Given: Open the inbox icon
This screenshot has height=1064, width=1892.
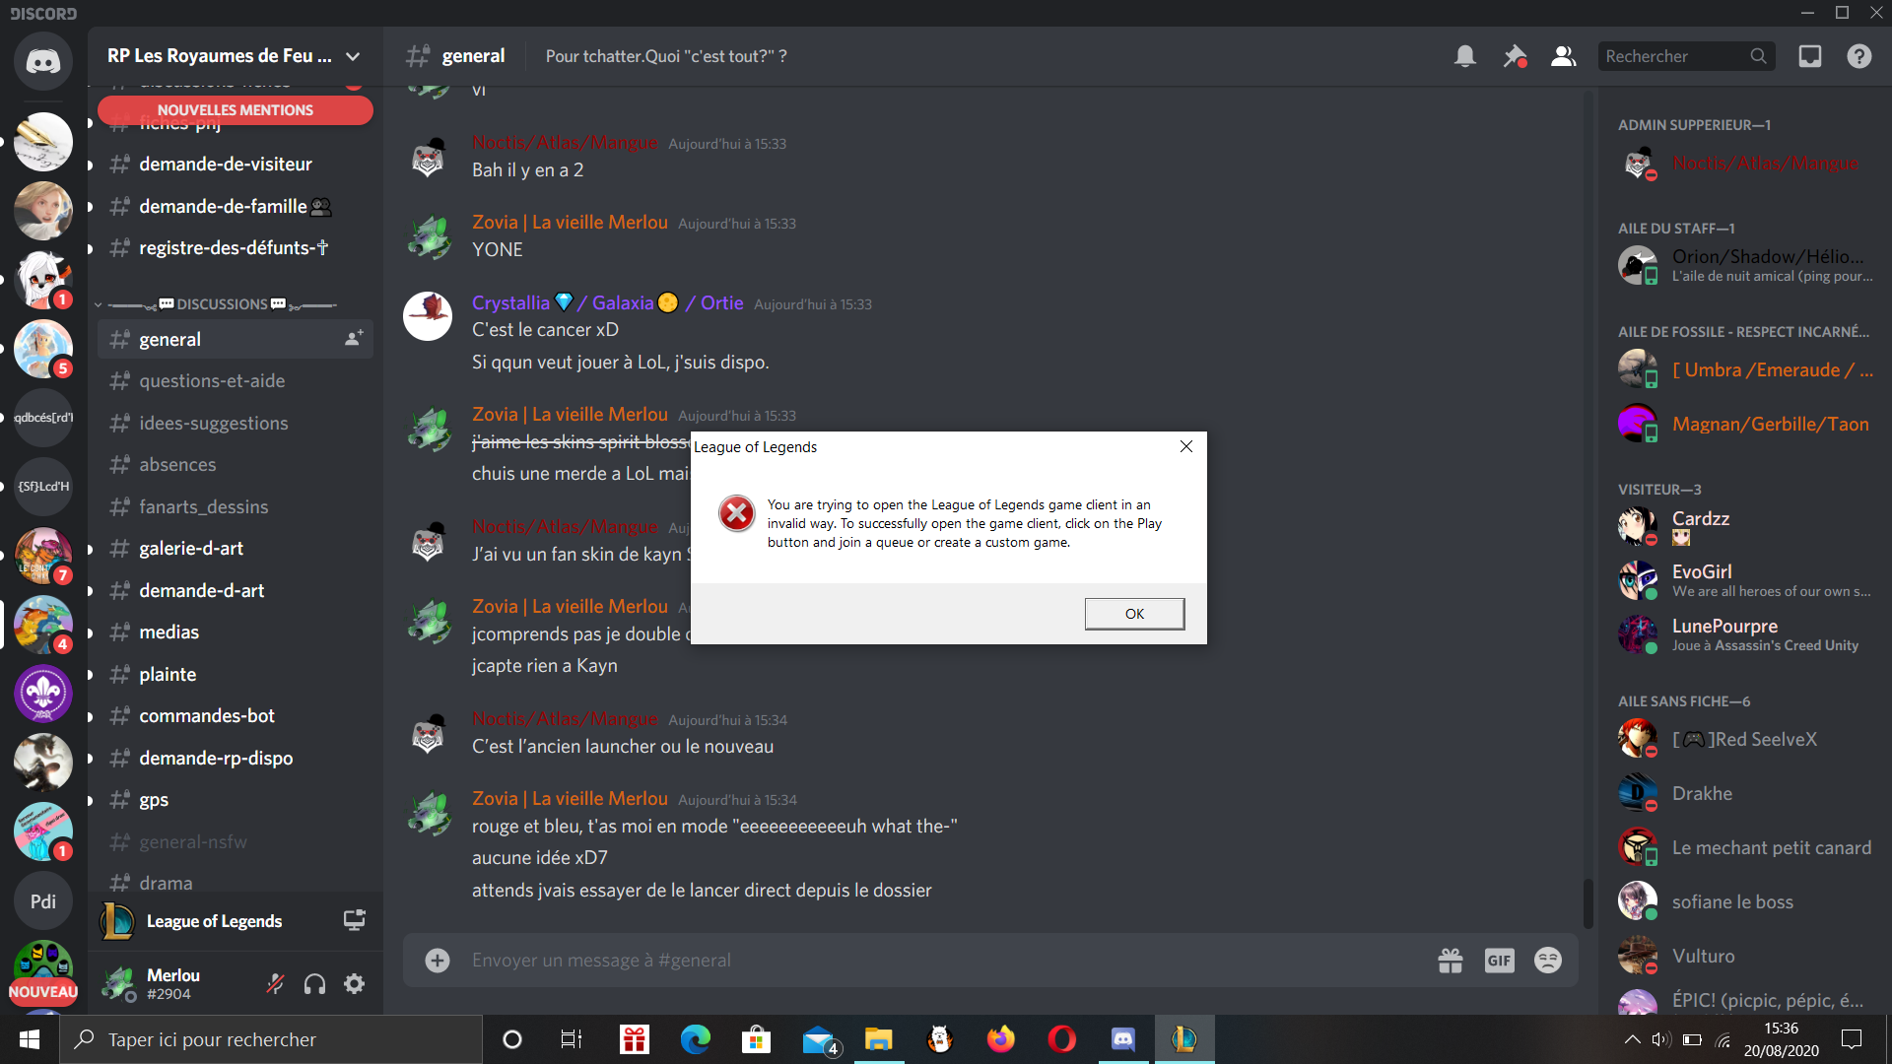Looking at the screenshot, I should tap(1810, 56).
